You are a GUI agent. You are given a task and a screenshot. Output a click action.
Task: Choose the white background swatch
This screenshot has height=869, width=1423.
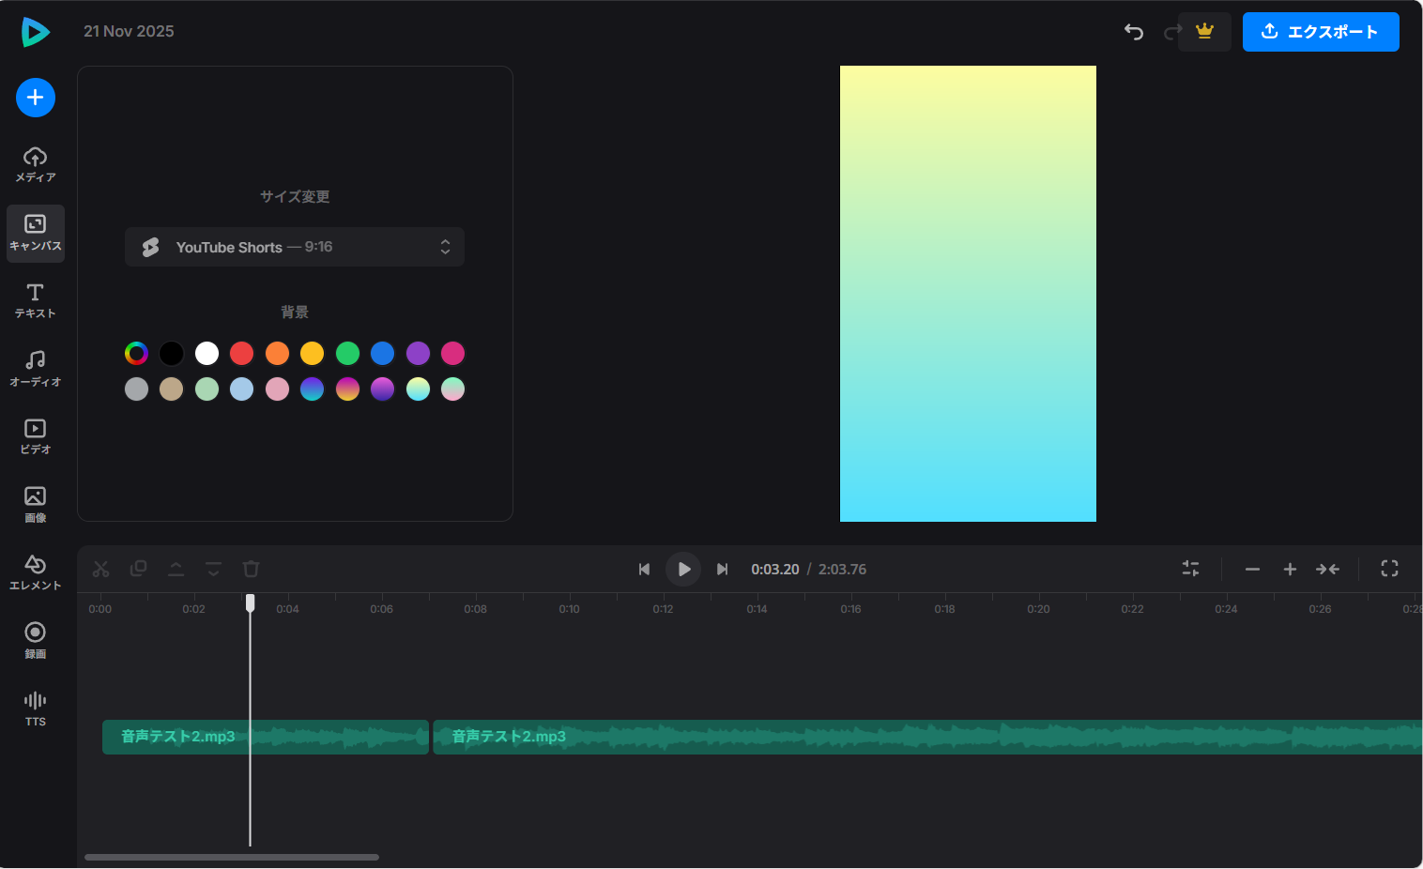[x=207, y=353]
